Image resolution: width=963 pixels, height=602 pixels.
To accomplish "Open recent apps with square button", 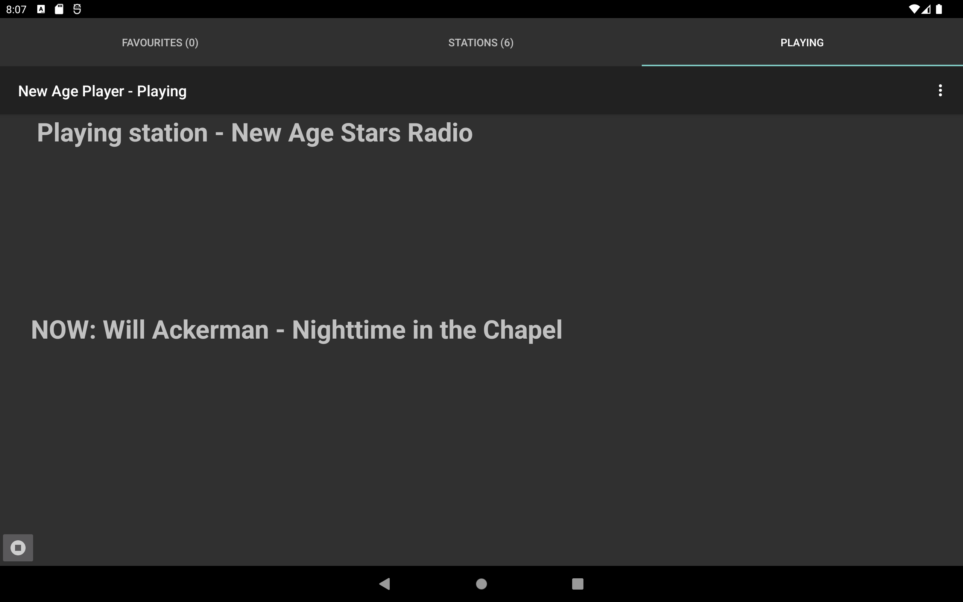I will pyautogui.click(x=577, y=584).
